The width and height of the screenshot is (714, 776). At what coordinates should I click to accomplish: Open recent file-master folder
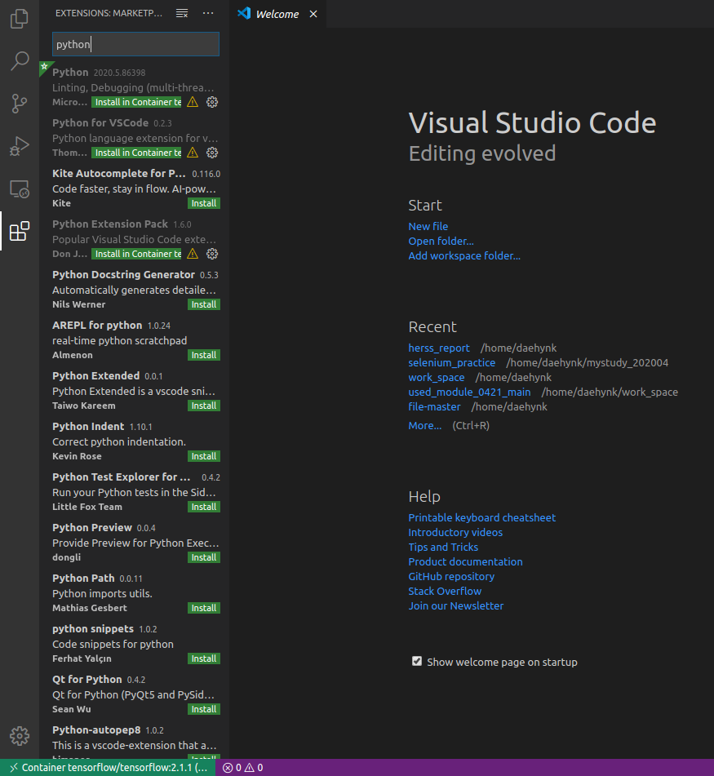pos(434,407)
